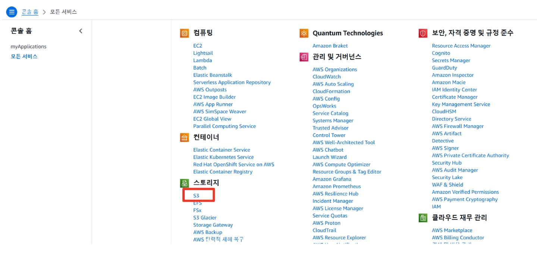
Task: Open EC2 Image Builder
Action: point(214,97)
